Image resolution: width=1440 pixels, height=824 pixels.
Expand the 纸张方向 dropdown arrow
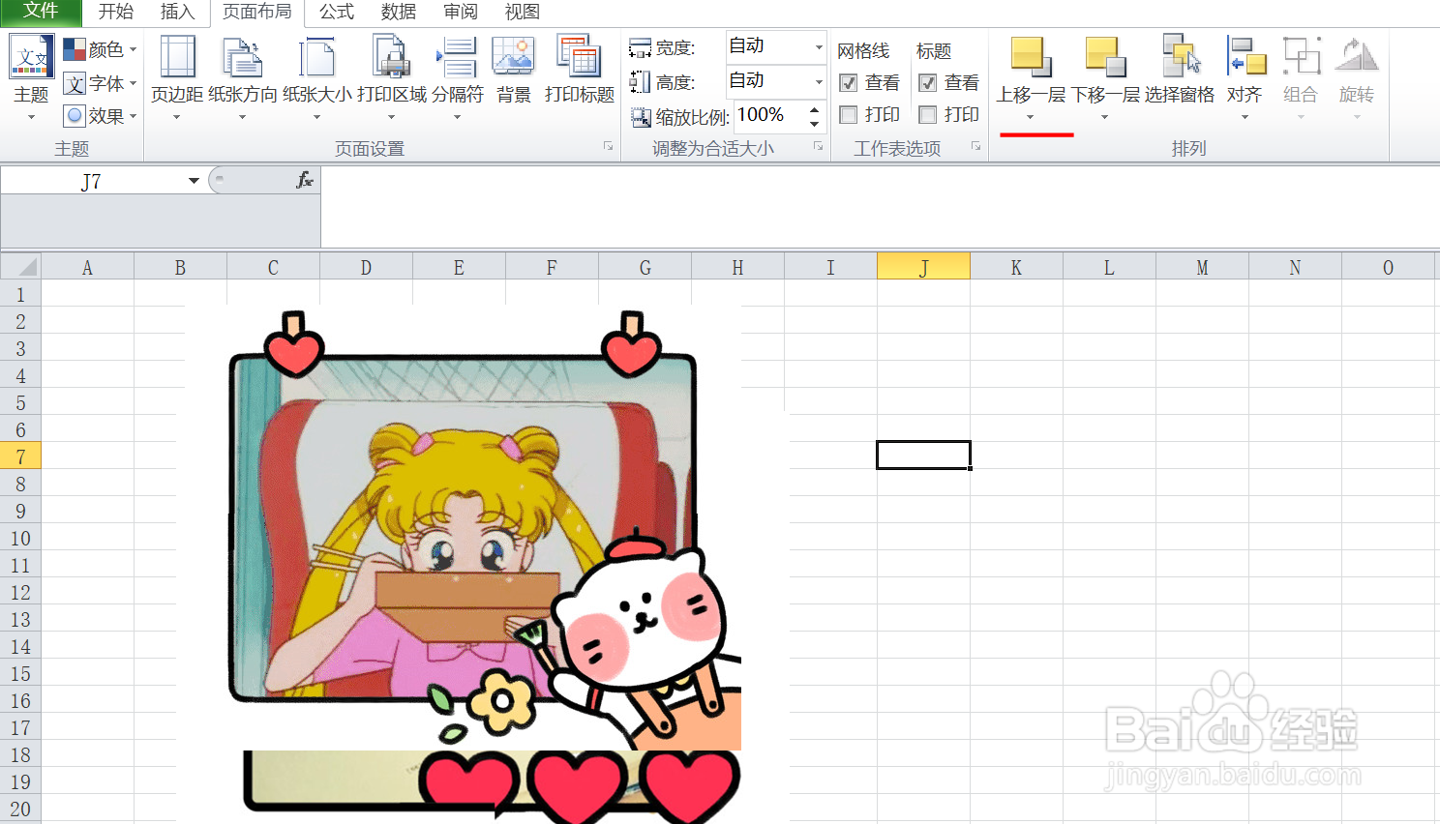(242, 117)
